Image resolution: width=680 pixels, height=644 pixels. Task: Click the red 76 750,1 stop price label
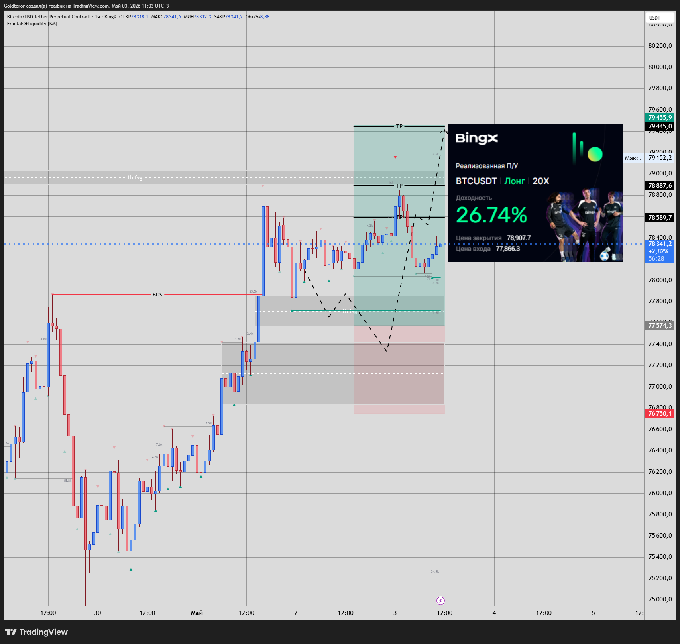[659, 414]
